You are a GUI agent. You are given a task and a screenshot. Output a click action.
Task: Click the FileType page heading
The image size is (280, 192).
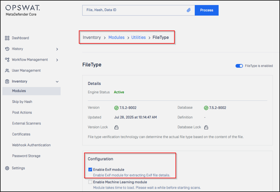pyautogui.click(x=92, y=65)
